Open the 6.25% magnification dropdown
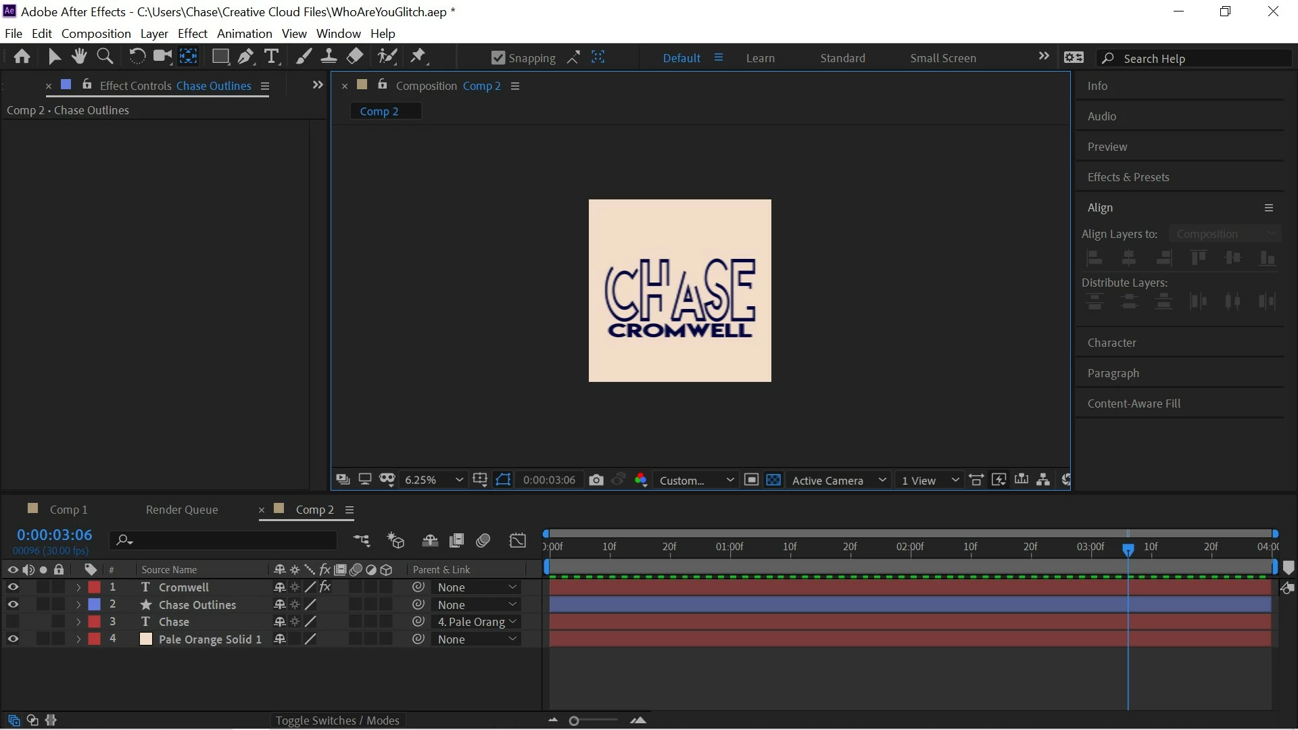 [433, 480]
